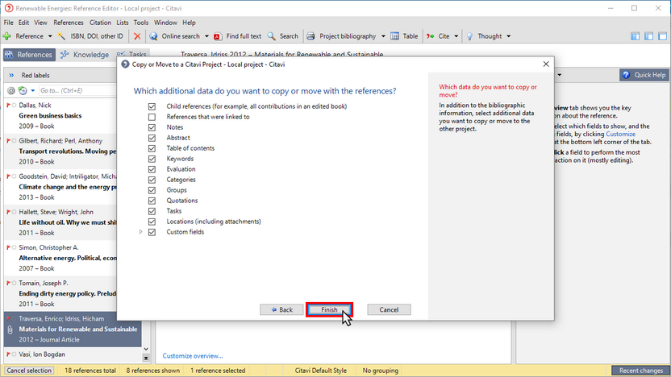Viewport: 671px width, 377px height.
Task: Open Project bibliography printer icon
Action: coord(311,36)
